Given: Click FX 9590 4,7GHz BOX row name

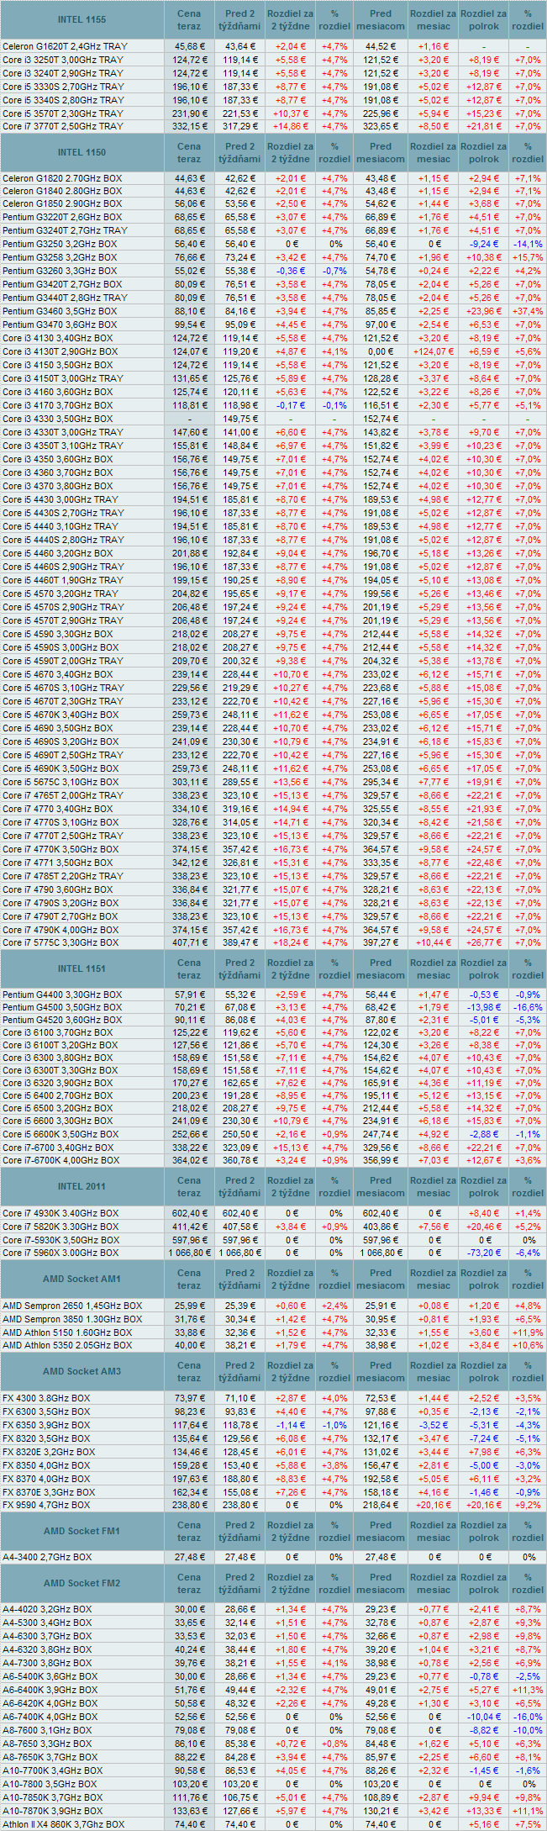Looking at the screenshot, I should 46,1505.
